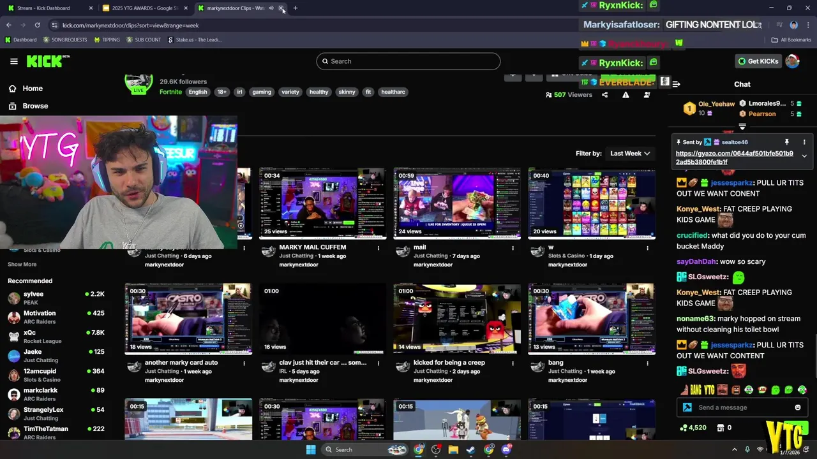Open options for MARKY MAIL CUFFEM clip

379,248
